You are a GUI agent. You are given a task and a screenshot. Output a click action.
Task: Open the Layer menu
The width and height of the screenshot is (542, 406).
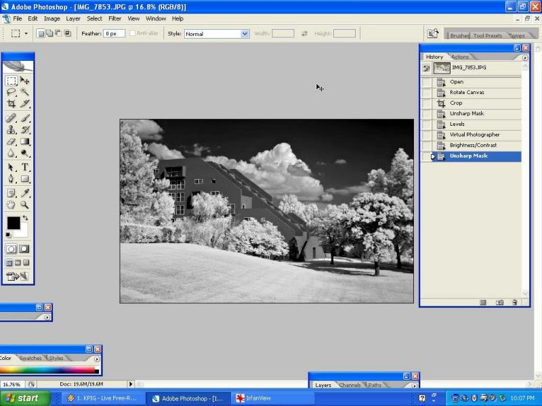click(73, 19)
